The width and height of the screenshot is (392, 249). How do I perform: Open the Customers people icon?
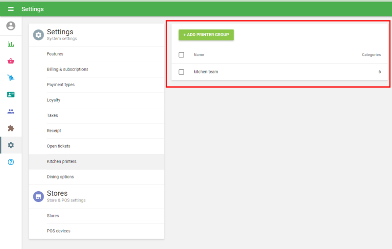[11, 111]
